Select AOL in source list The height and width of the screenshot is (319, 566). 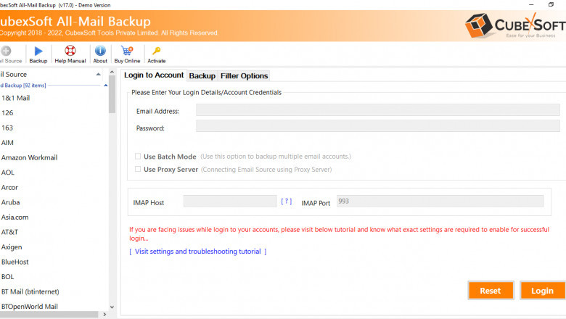(x=8, y=173)
